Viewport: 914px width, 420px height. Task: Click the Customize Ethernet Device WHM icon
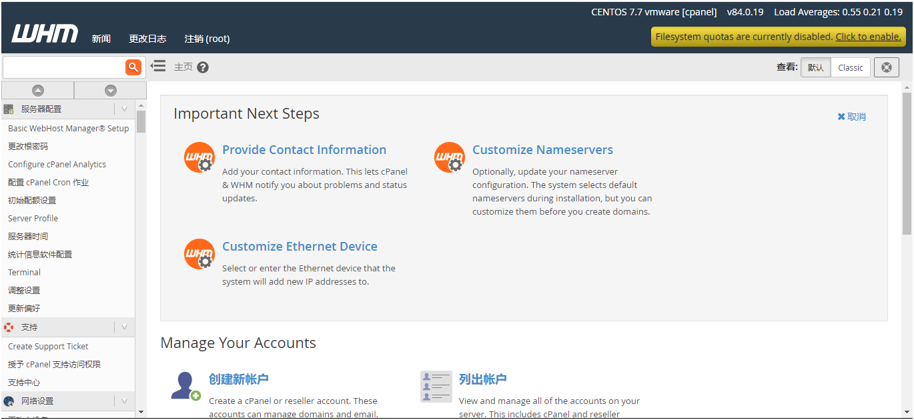199,255
